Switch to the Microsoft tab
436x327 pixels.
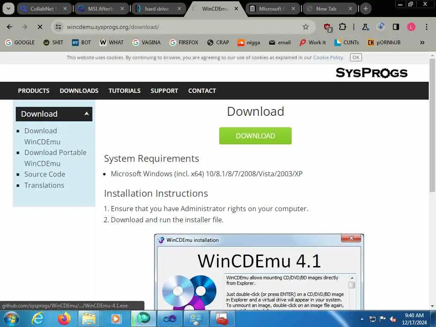click(x=272, y=9)
